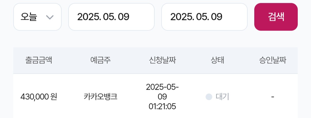
Task: Click the 대기 status label
Action: click(222, 97)
